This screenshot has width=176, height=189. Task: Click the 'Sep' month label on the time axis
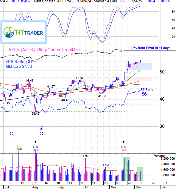click(61, 187)
